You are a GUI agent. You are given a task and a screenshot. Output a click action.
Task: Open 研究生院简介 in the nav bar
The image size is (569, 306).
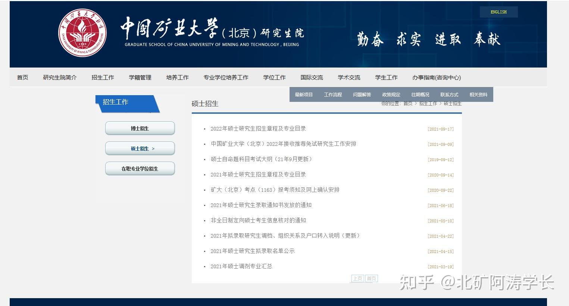tap(60, 77)
